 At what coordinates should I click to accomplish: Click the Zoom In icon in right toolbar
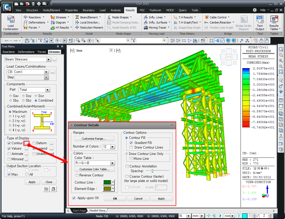pos(281,61)
